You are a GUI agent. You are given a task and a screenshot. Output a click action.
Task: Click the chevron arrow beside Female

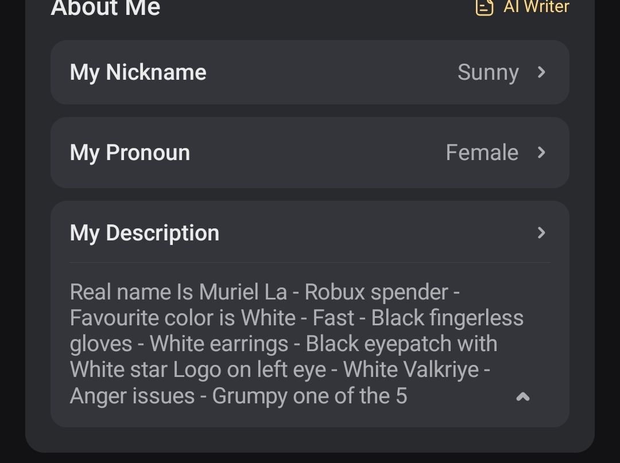(x=541, y=153)
